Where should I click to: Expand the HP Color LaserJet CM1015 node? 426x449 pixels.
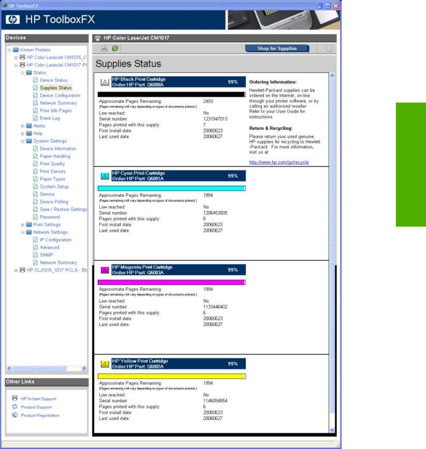point(16,58)
